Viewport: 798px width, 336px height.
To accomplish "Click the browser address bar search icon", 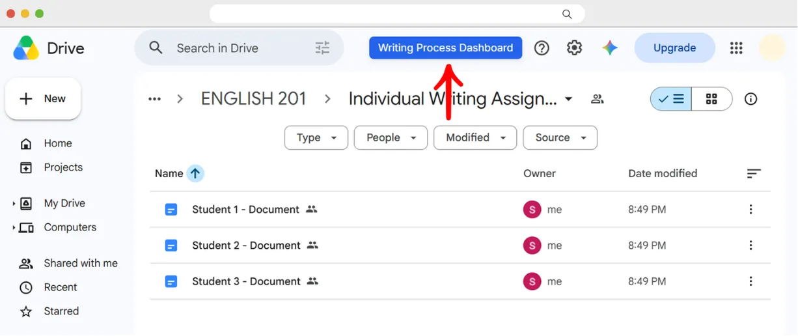I will point(567,14).
